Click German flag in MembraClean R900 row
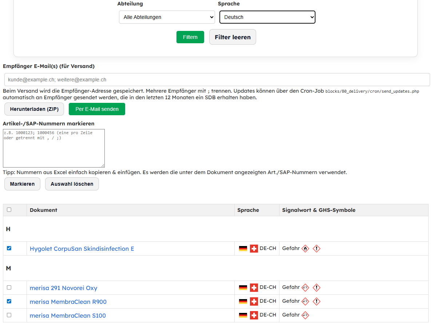This screenshot has width=433, height=326. point(243,301)
